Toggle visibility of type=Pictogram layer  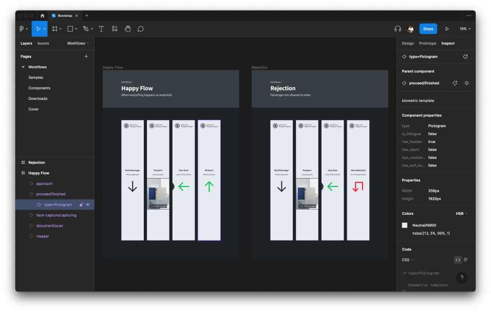88,205
